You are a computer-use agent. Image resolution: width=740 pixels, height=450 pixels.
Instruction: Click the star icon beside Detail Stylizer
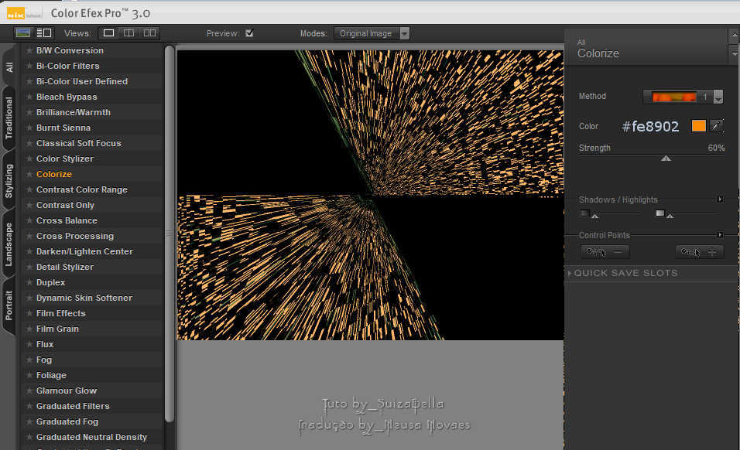pos(29,267)
